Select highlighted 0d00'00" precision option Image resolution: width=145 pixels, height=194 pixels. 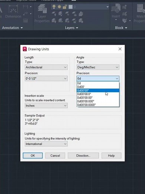[x=98, y=90]
